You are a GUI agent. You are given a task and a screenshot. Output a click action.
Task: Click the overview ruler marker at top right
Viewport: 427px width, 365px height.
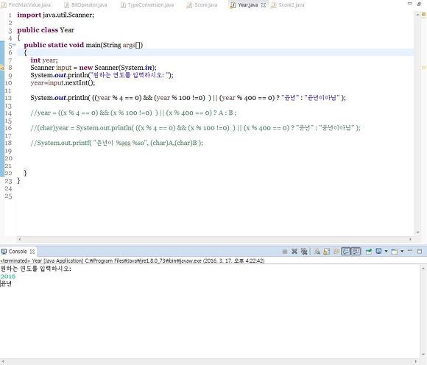point(423,15)
